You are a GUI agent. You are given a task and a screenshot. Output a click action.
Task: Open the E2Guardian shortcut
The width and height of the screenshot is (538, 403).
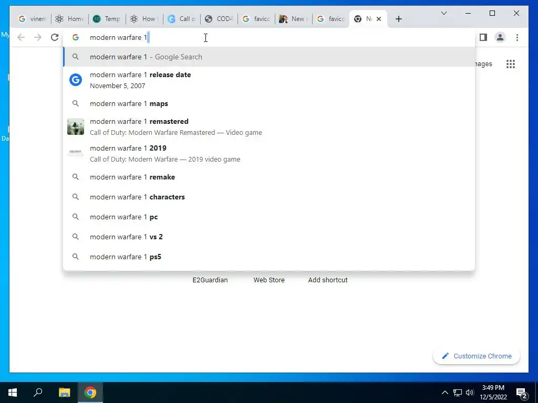[x=210, y=280]
